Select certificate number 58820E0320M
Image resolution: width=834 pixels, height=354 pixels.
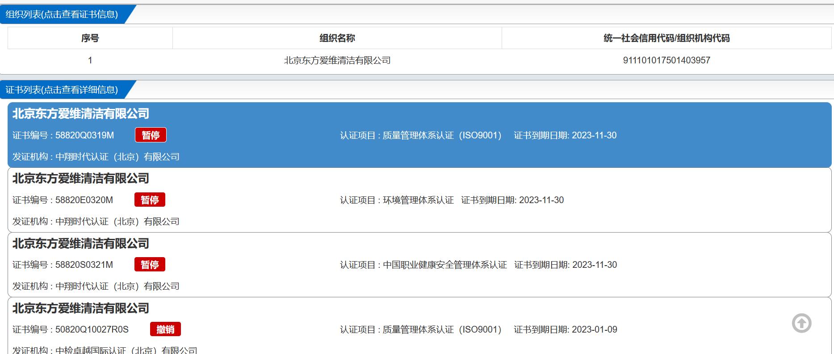tap(84, 200)
